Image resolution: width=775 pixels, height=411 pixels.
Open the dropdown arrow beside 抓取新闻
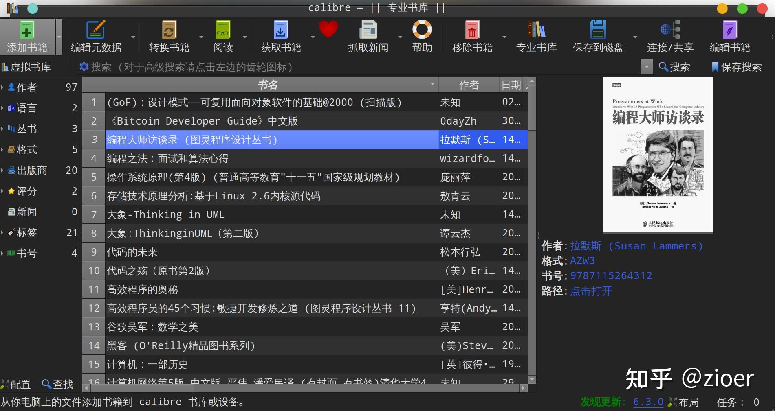(400, 37)
